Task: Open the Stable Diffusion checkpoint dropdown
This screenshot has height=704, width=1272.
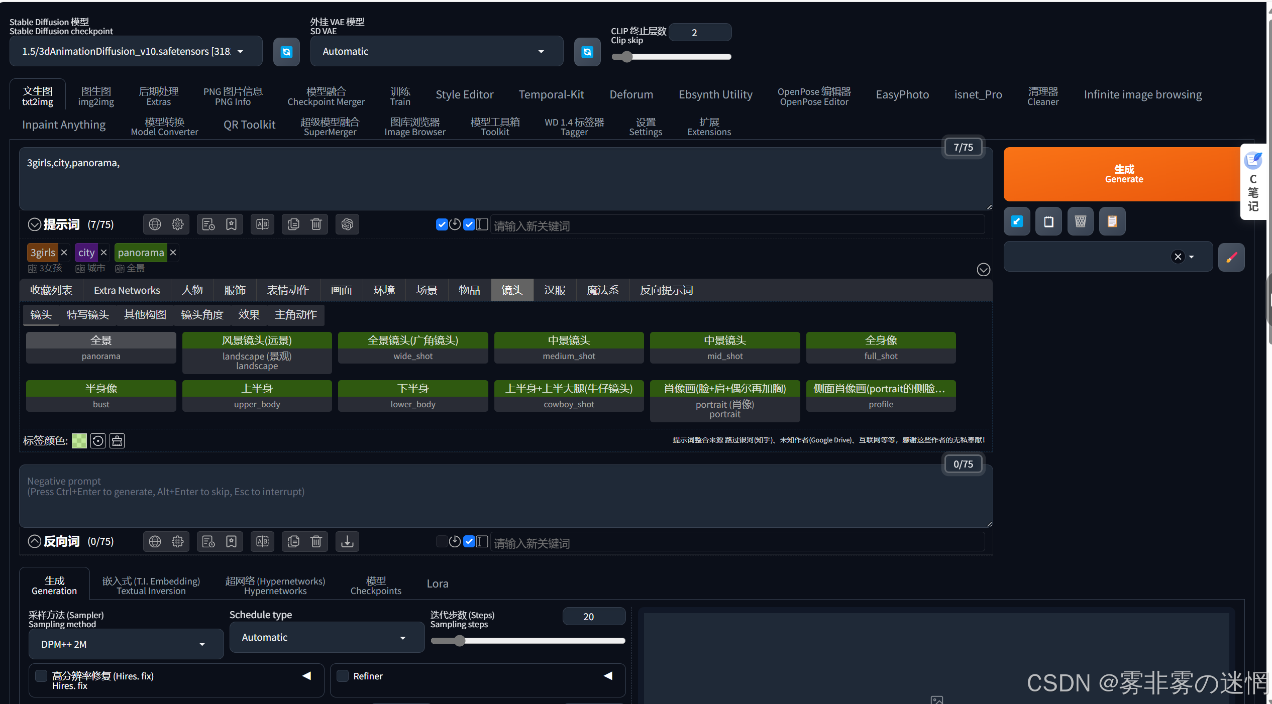Action: pyautogui.click(x=136, y=51)
